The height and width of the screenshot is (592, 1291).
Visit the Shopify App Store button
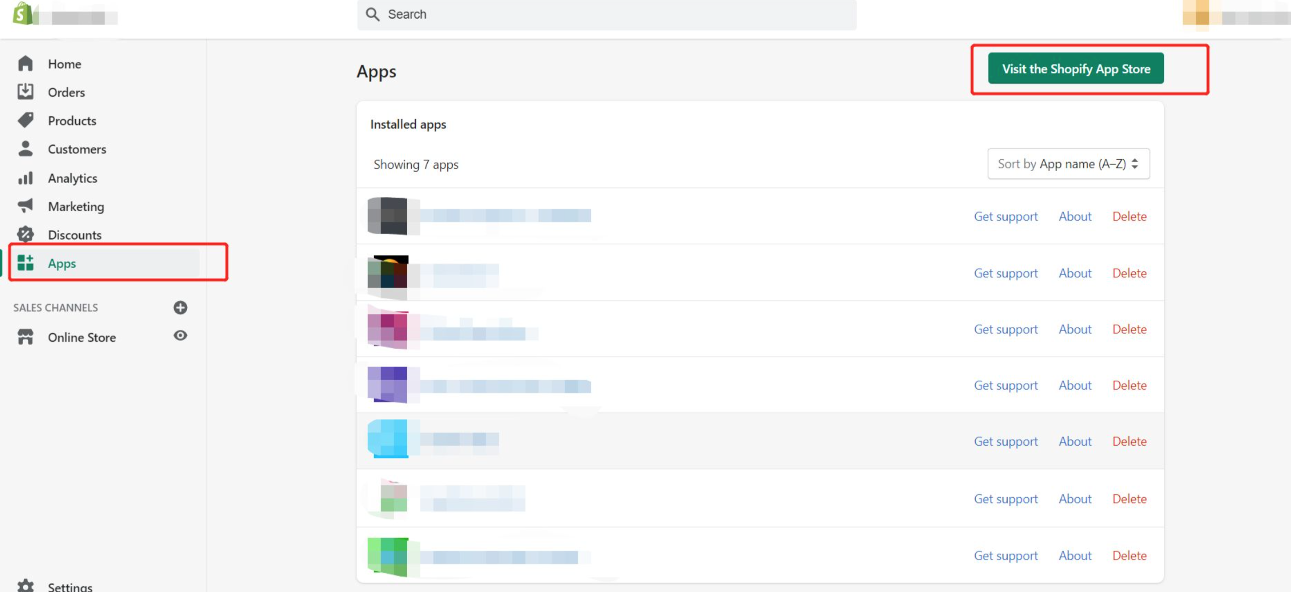(x=1075, y=69)
